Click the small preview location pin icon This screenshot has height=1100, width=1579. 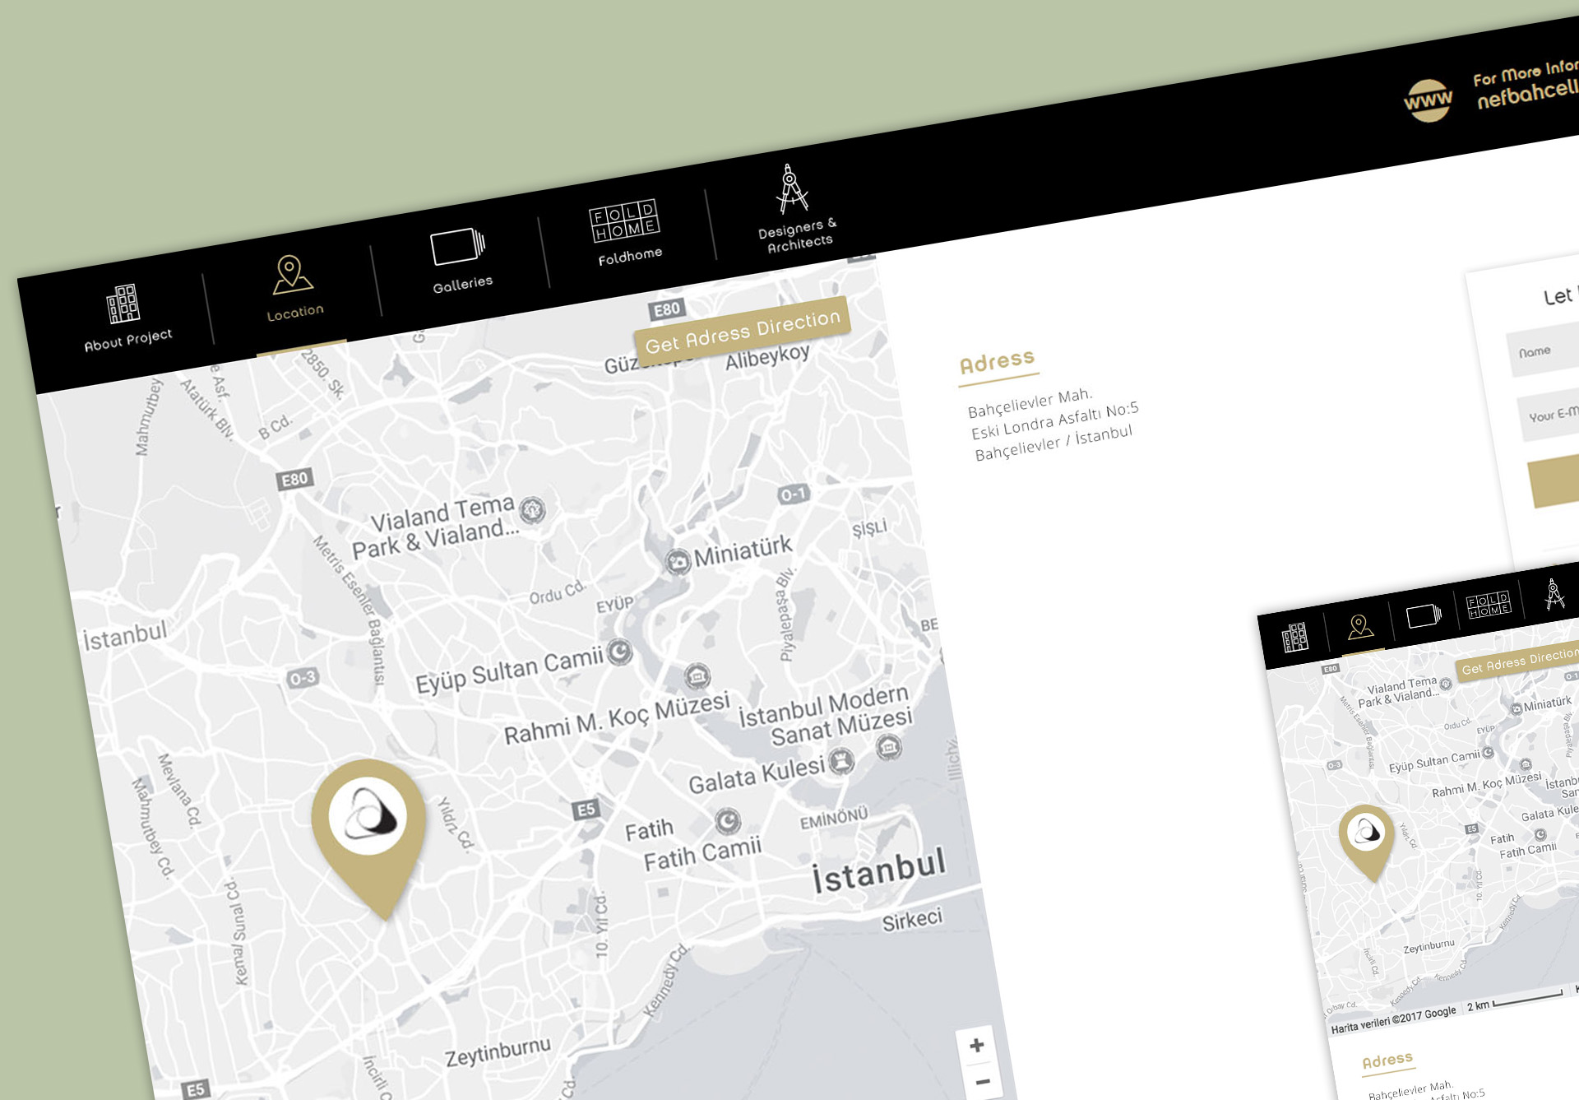(x=1359, y=627)
